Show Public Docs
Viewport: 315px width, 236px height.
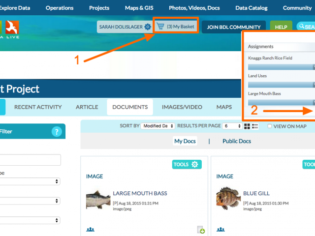(x=237, y=141)
